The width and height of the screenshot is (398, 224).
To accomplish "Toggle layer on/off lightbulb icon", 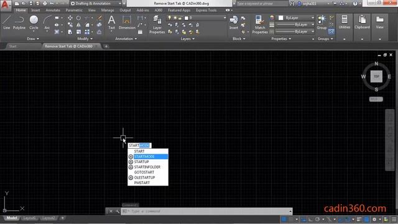I will point(169,17).
